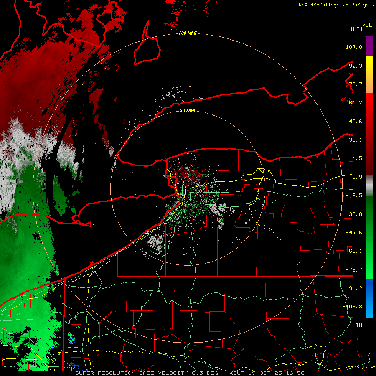Select the -47.6 velocity scale label
The width and height of the screenshot is (376, 376).
354,233
